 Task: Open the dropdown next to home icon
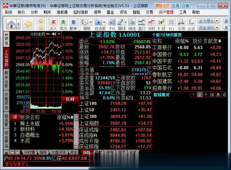click(19, 24)
